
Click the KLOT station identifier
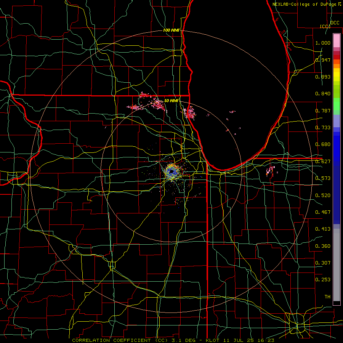point(212,340)
